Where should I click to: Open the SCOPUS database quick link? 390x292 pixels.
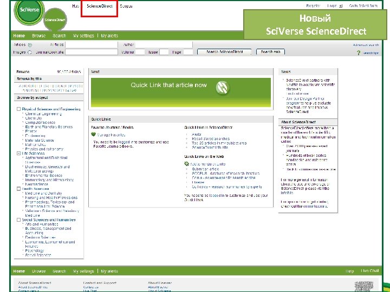coord(226,174)
